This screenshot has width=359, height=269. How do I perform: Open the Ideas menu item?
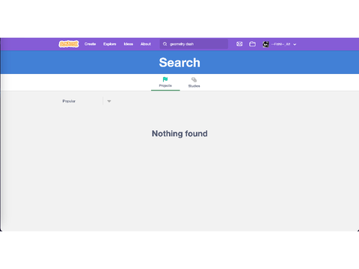[129, 44]
